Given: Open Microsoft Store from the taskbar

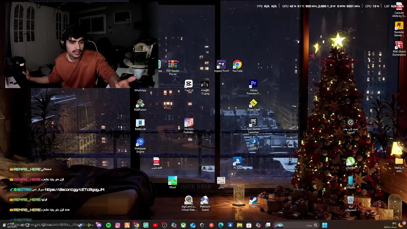Looking at the screenshot, I should 249,225.
